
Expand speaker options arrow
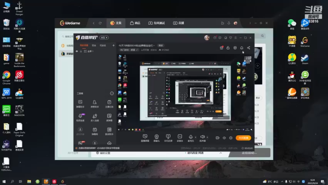tap(207, 137)
